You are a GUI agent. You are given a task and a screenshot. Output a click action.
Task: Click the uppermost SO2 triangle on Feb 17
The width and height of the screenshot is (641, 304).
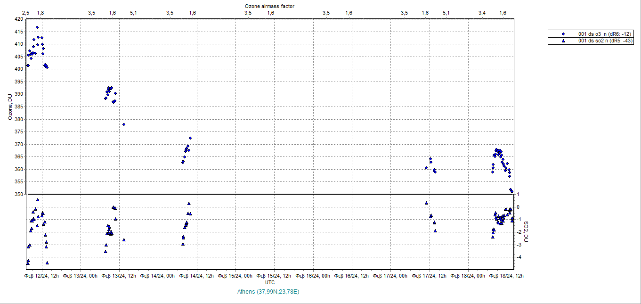click(426, 203)
